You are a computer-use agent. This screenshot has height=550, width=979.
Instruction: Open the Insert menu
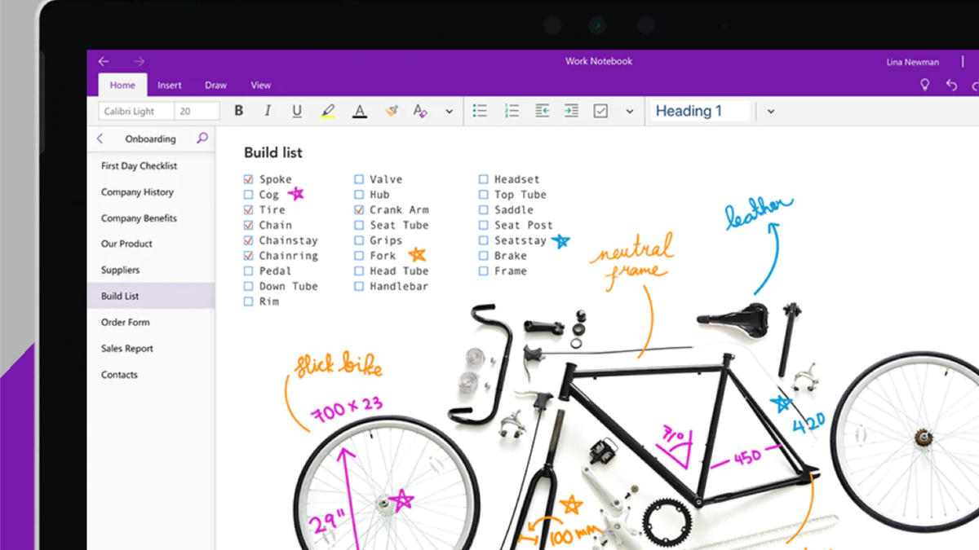(170, 85)
